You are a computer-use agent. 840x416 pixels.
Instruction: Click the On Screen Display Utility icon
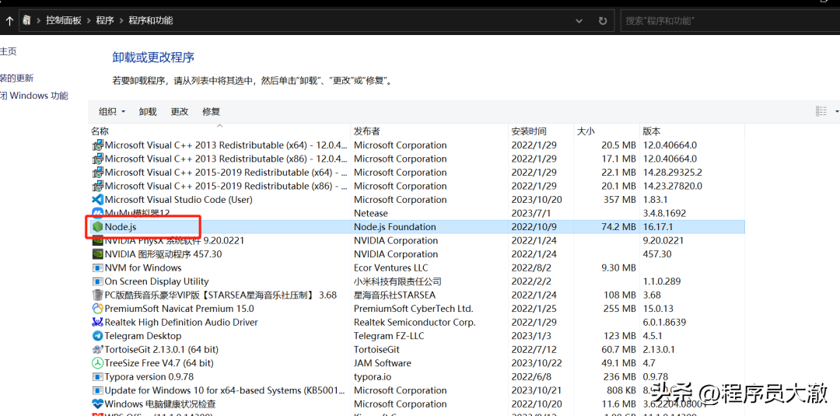pyautogui.click(x=97, y=281)
